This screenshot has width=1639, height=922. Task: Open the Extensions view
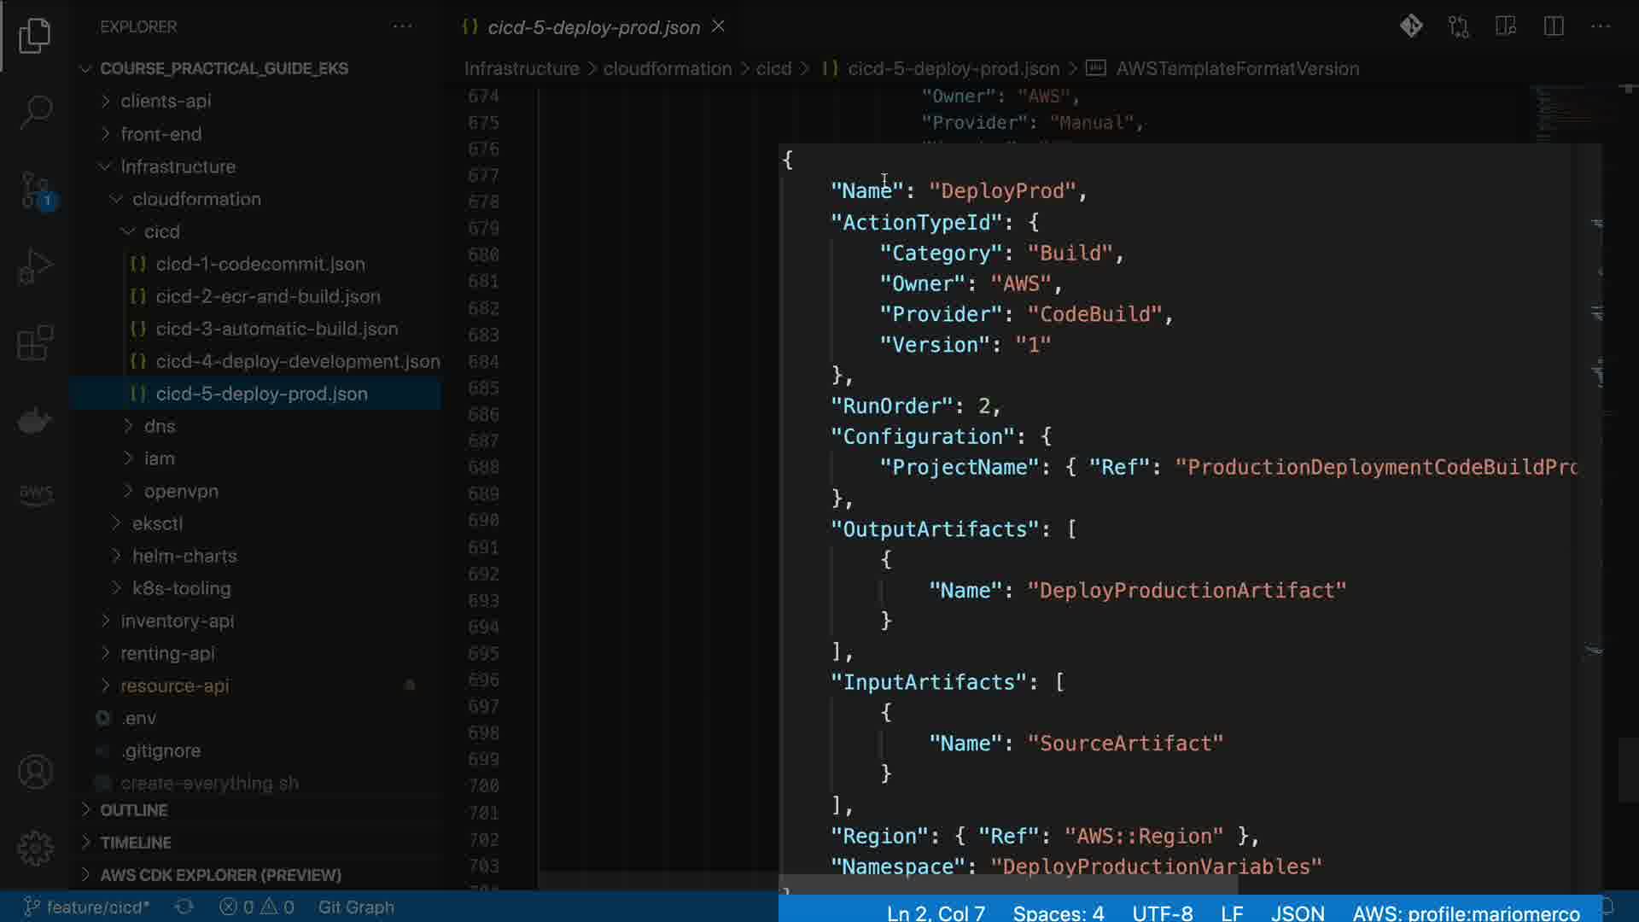click(35, 343)
